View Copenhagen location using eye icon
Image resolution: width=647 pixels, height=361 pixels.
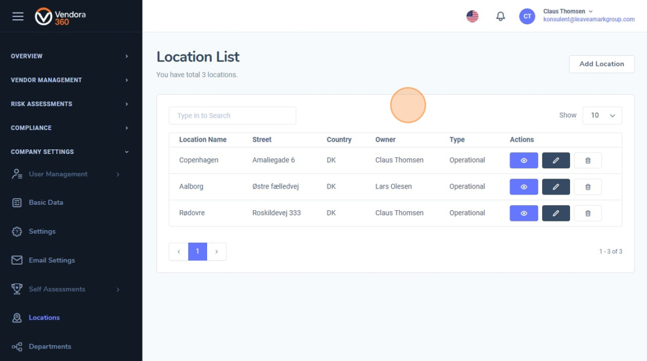[524, 160]
